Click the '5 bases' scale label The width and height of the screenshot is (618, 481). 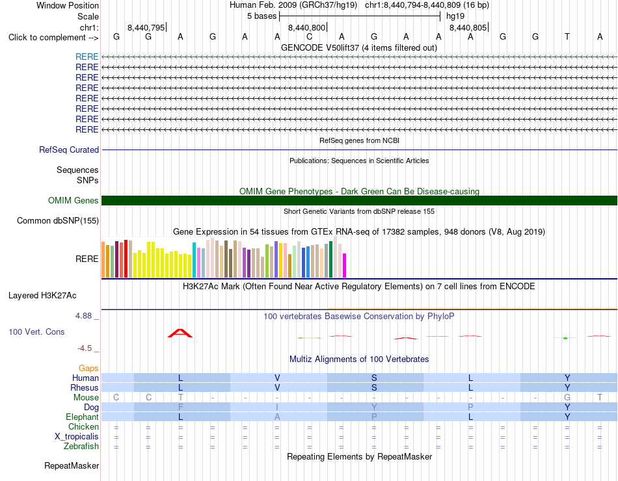pyautogui.click(x=262, y=16)
